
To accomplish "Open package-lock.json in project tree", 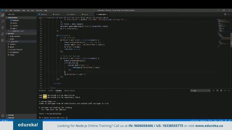I will [21, 49].
